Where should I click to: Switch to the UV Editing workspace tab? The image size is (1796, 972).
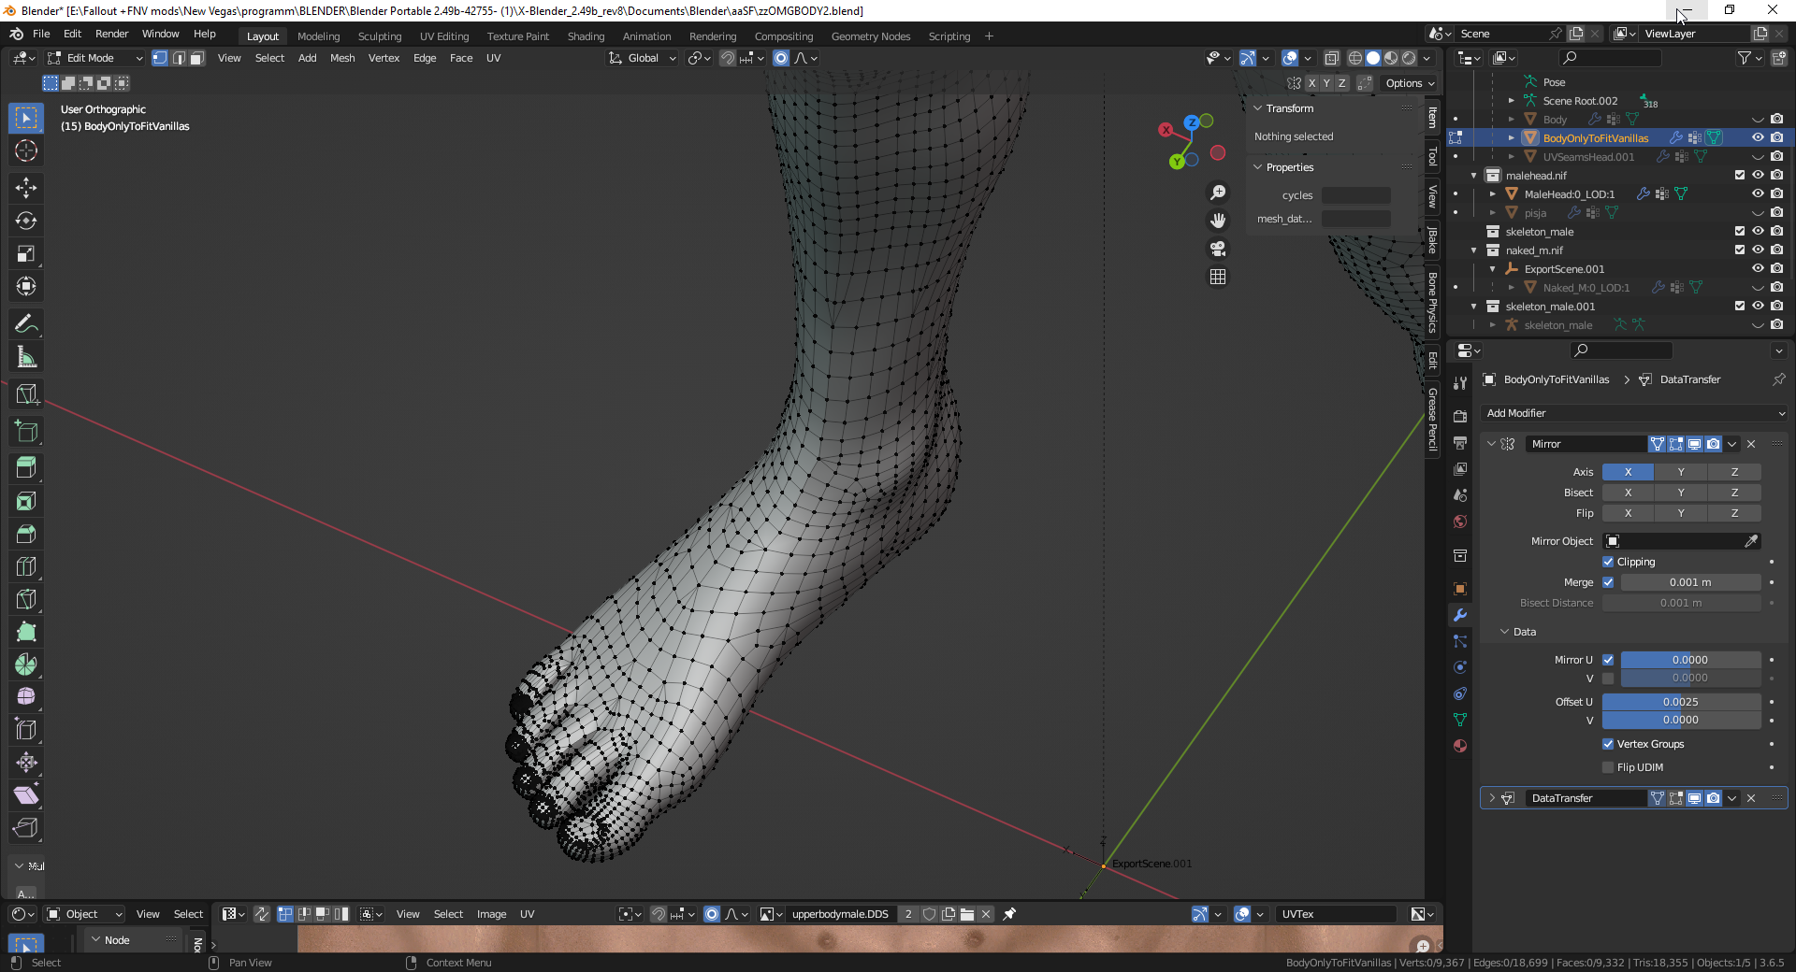pyautogui.click(x=444, y=36)
